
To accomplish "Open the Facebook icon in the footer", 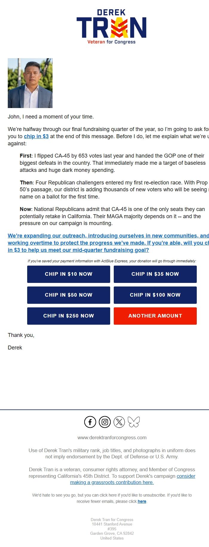I will (90, 422).
